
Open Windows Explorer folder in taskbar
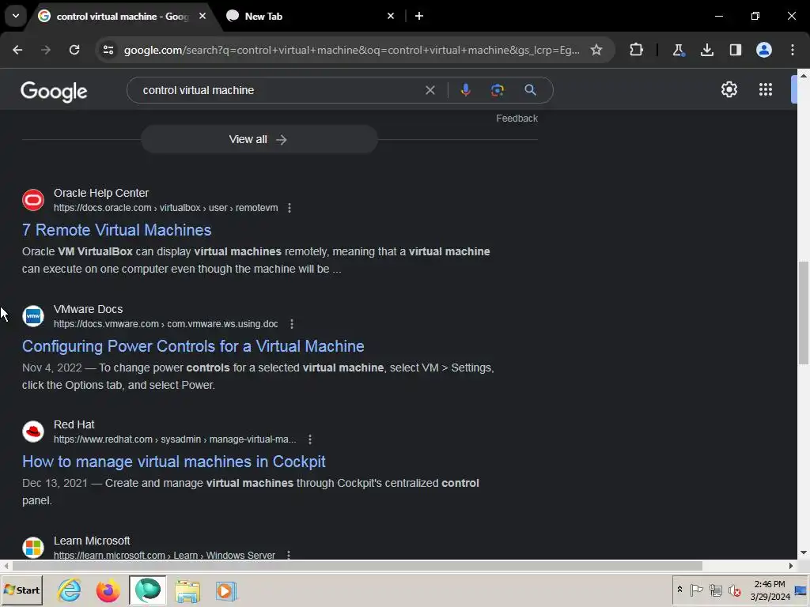[187, 590]
